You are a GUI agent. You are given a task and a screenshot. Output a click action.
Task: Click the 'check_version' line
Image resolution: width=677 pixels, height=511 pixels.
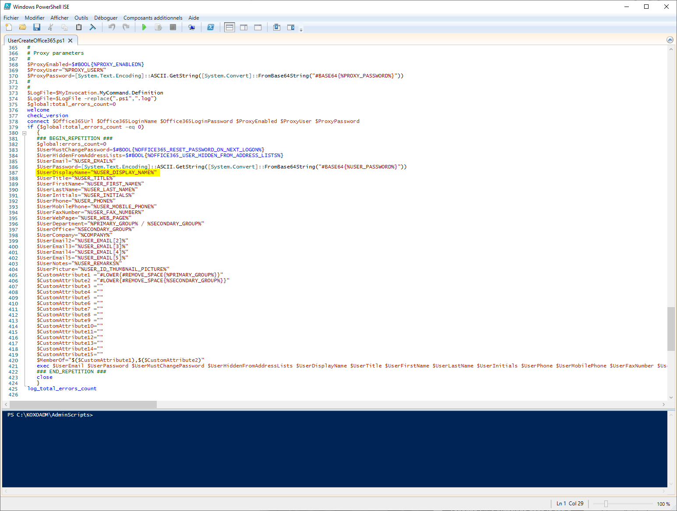tap(48, 115)
